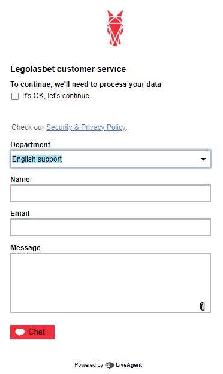Screen dimensions: 223x374
Task: Open the LiveAgent text link in footer
Action: click(129, 365)
